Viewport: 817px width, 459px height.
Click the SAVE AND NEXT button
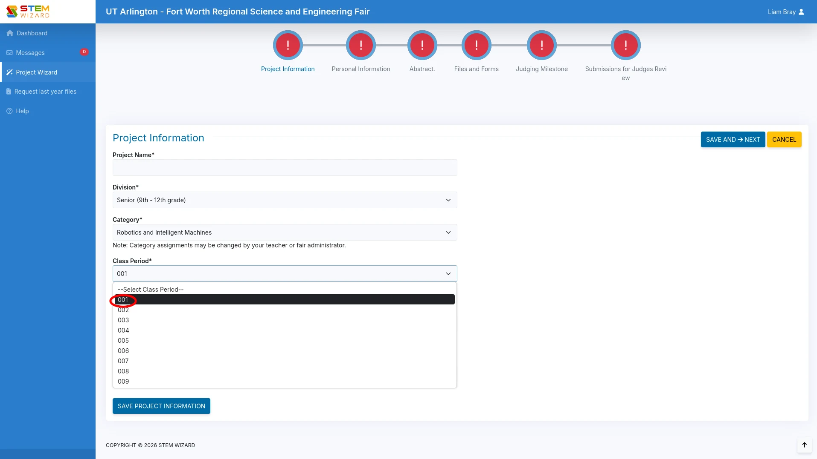(733, 140)
